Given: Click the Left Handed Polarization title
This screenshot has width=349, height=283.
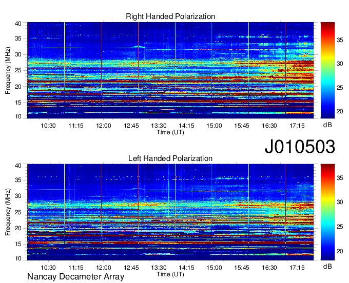Looking at the screenshot, I should [170, 158].
